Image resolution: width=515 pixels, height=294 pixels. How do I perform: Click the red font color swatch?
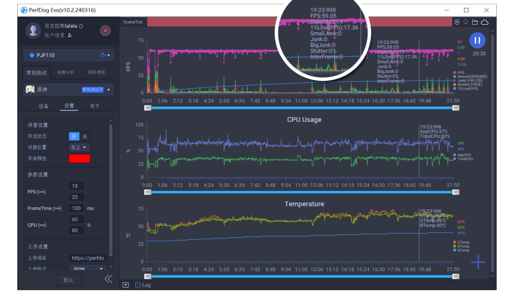[x=79, y=158]
